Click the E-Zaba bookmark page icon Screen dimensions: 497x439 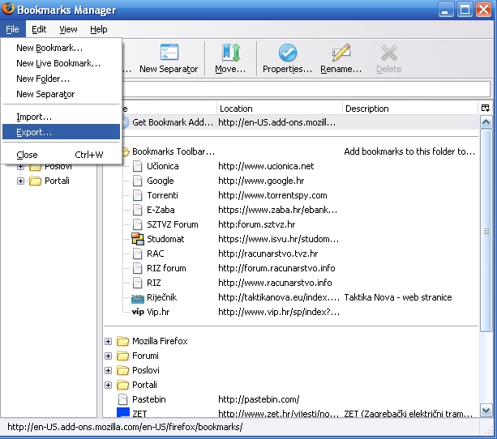coord(137,210)
